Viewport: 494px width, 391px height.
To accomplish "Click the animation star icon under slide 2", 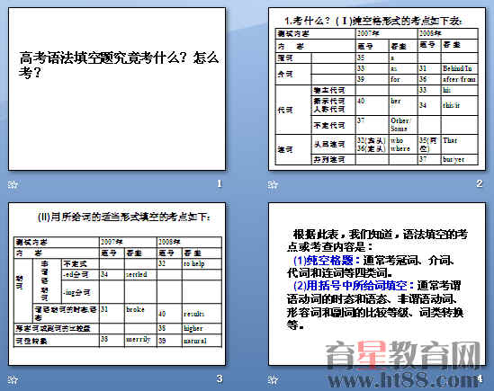I will click(273, 184).
